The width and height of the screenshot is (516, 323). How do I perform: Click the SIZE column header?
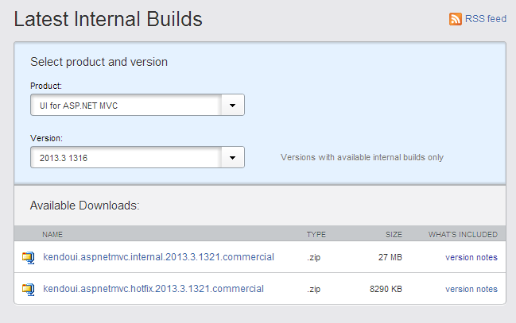(393, 234)
